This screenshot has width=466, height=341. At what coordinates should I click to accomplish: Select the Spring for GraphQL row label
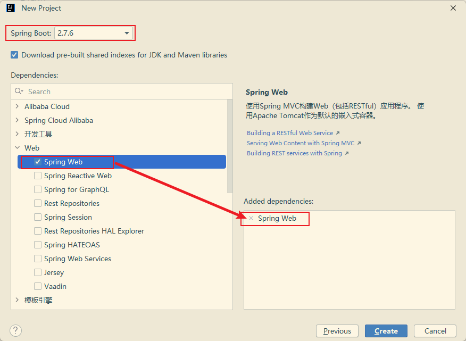click(x=77, y=189)
